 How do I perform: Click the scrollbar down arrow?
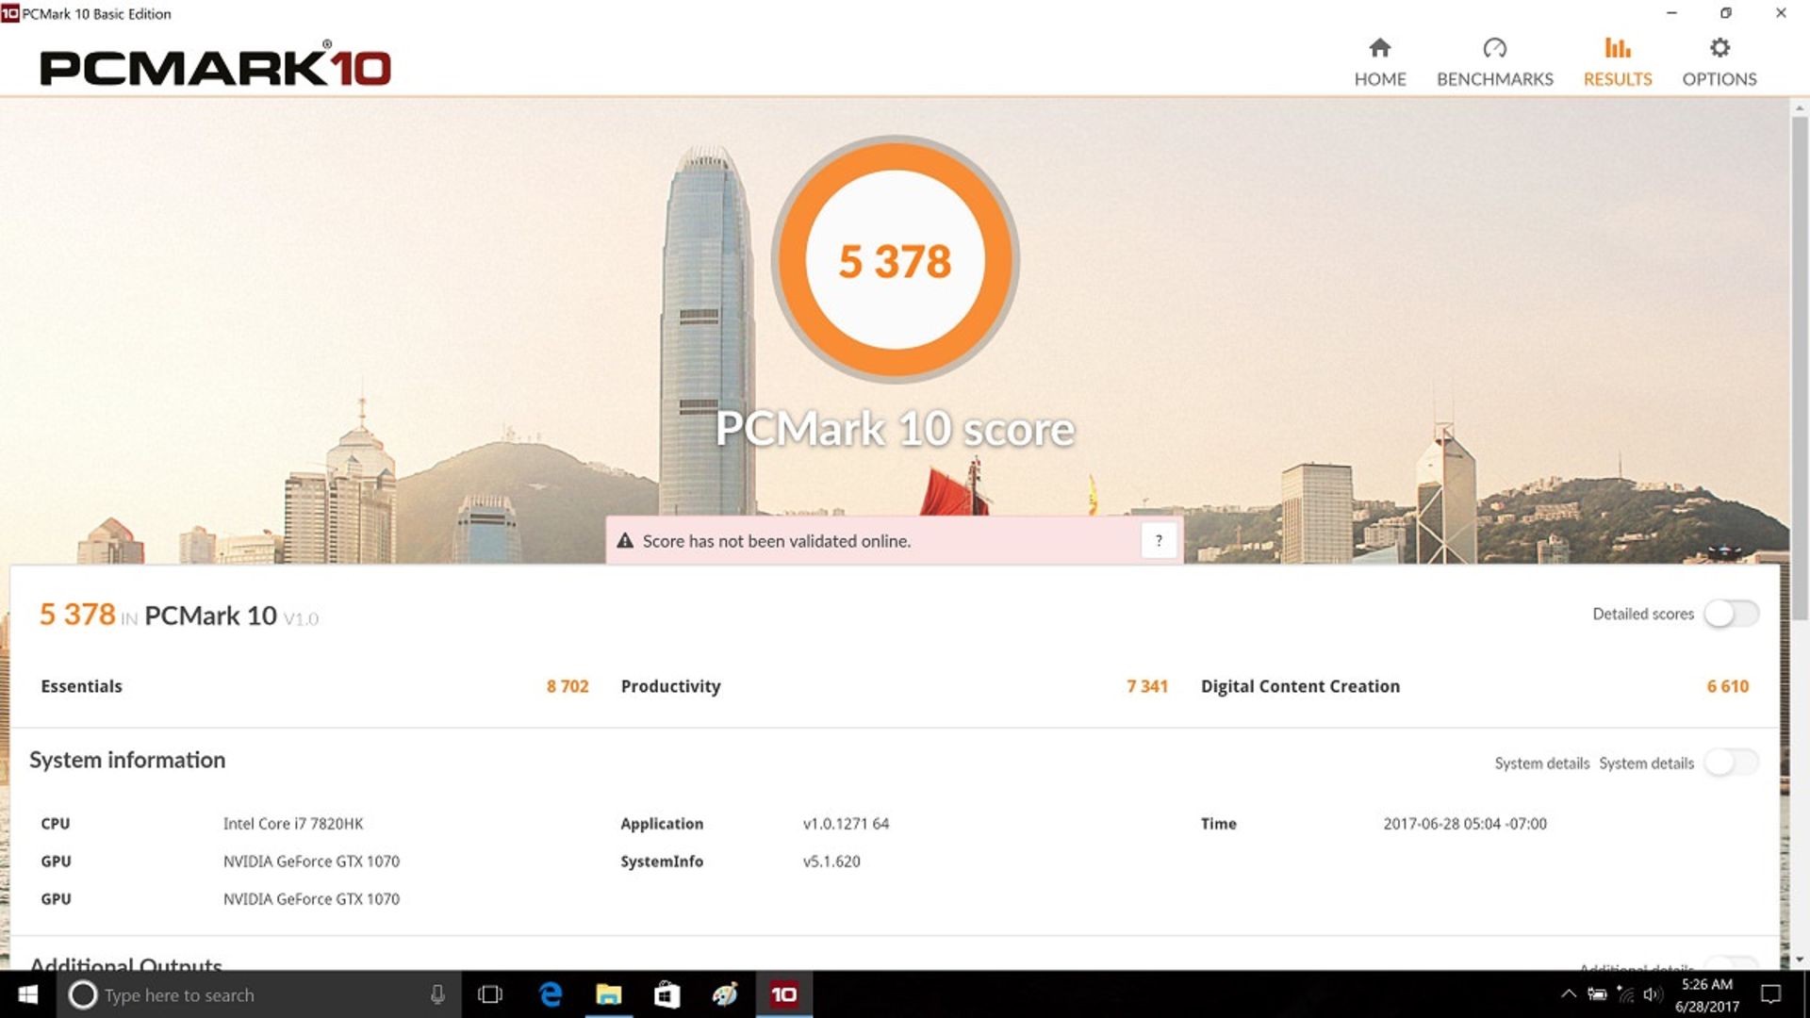1800,960
